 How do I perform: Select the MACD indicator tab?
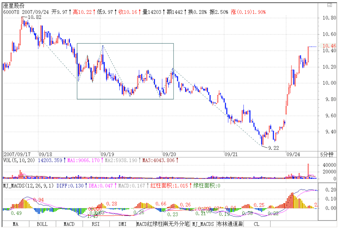pyautogui.click(x=69, y=224)
